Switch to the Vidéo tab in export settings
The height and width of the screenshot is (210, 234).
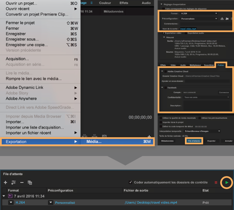pos(173,65)
